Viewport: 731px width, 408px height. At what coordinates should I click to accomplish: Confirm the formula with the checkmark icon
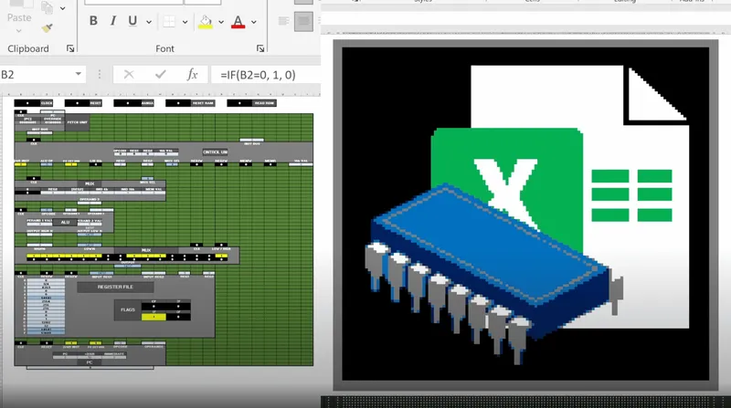161,75
